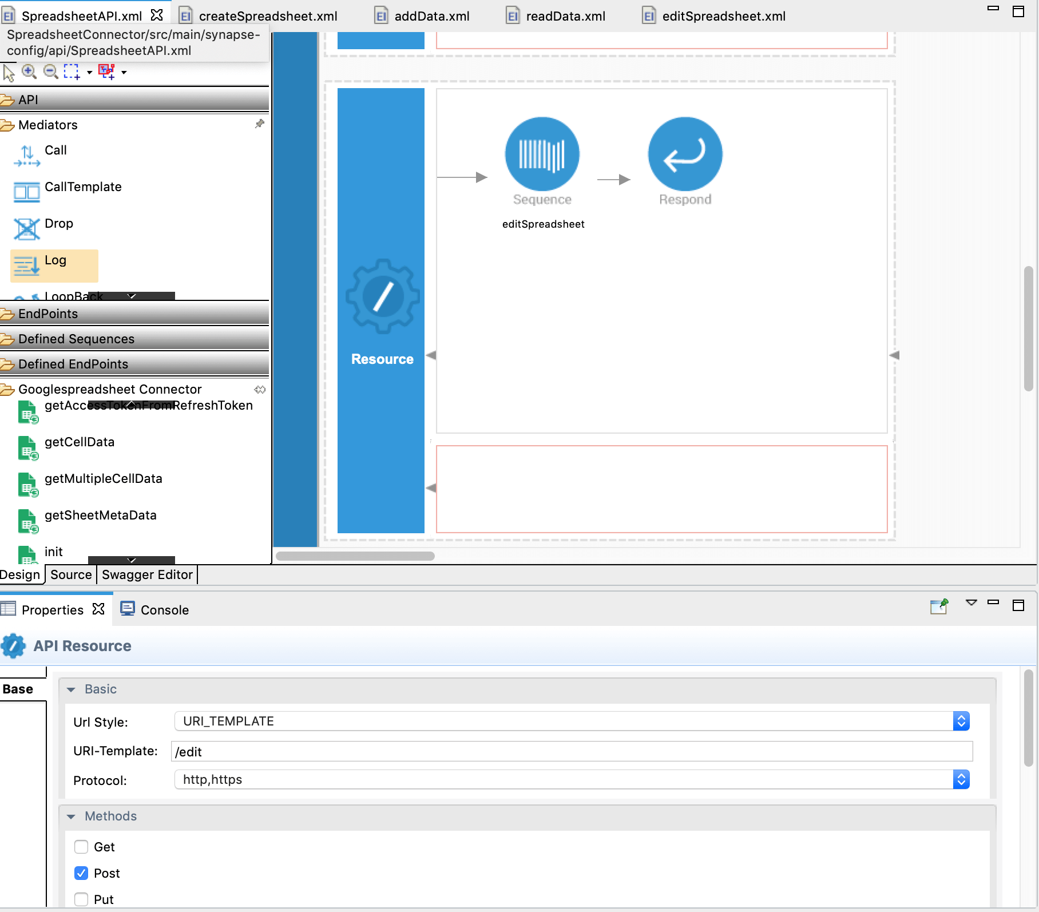Pin the Properties view to selection
Image resolution: width=1039 pixels, height=912 pixels.
[x=939, y=606]
